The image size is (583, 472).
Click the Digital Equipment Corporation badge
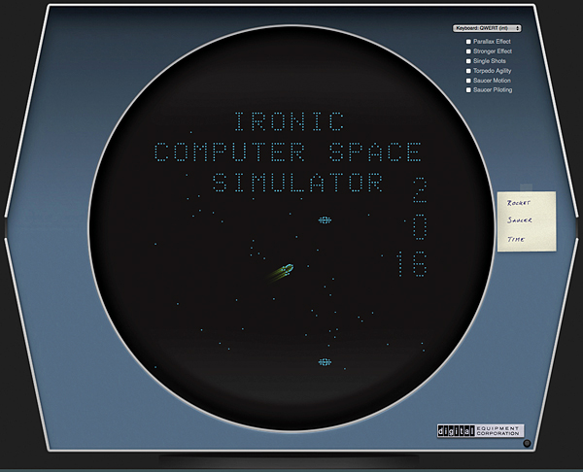[480, 431]
